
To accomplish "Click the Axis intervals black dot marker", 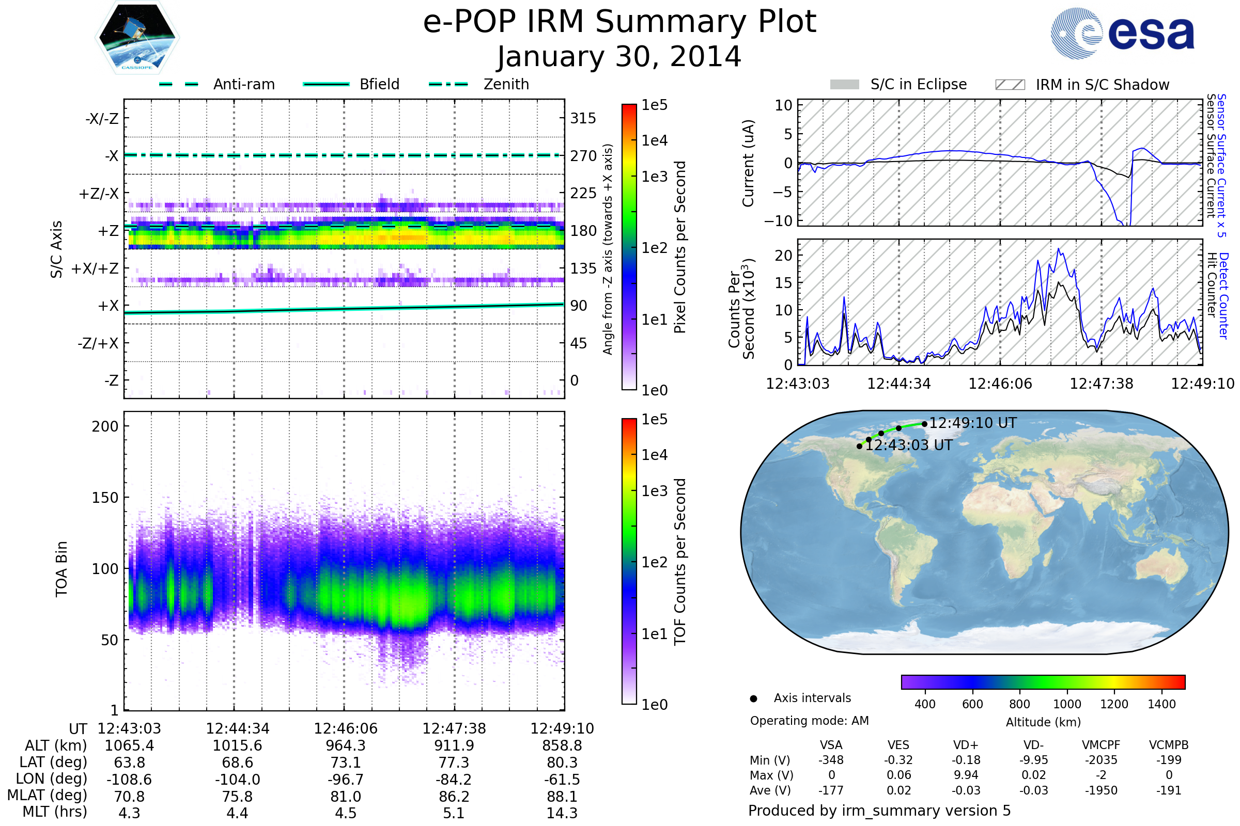I will (x=753, y=699).
